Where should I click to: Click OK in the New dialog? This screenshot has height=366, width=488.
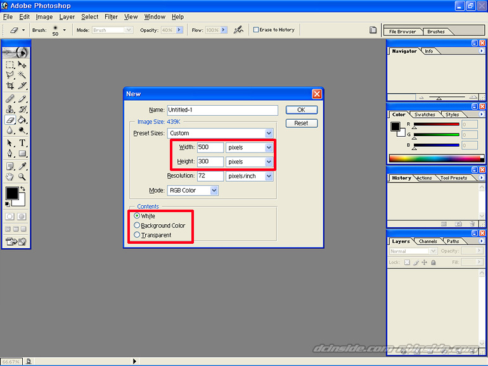(301, 110)
